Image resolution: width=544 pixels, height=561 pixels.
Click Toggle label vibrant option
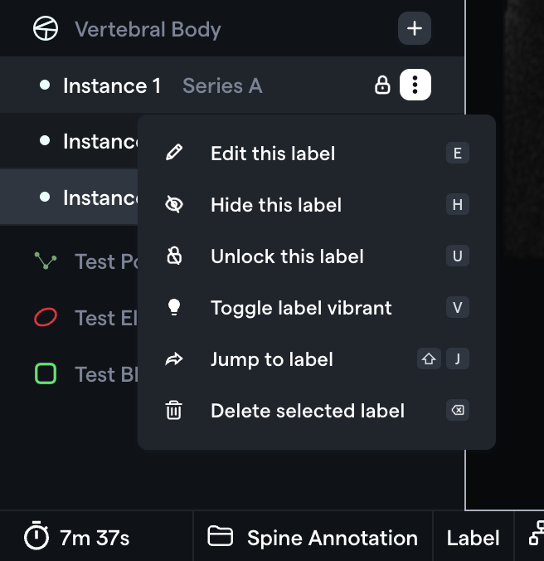pyautogui.click(x=316, y=308)
